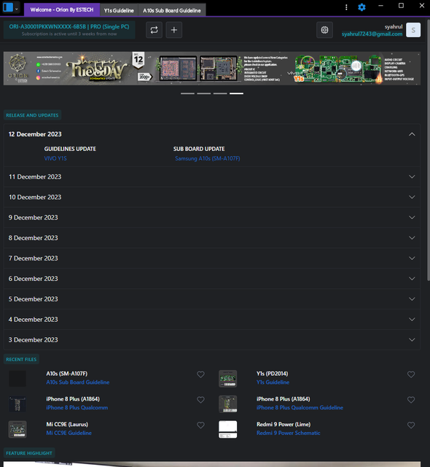Screen dimensions: 430x467
Task: Click the sync/refresh license button
Action: pos(154,30)
